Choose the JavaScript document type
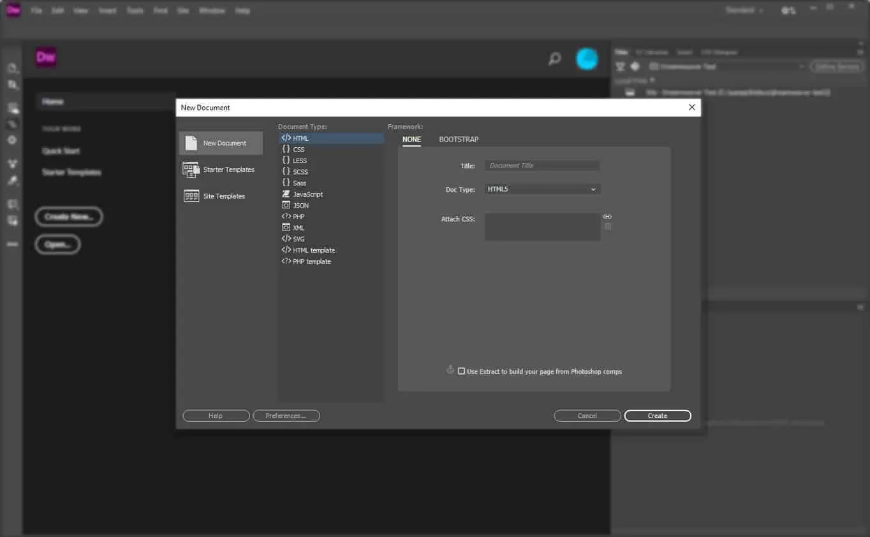The height and width of the screenshot is (537, 870). click(x=307, y=194)
